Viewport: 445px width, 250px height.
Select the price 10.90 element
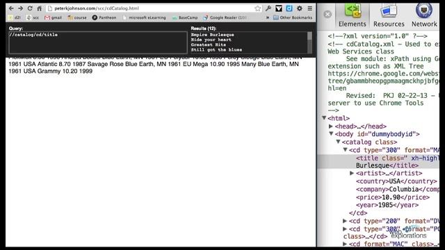[x=393, y=197]
